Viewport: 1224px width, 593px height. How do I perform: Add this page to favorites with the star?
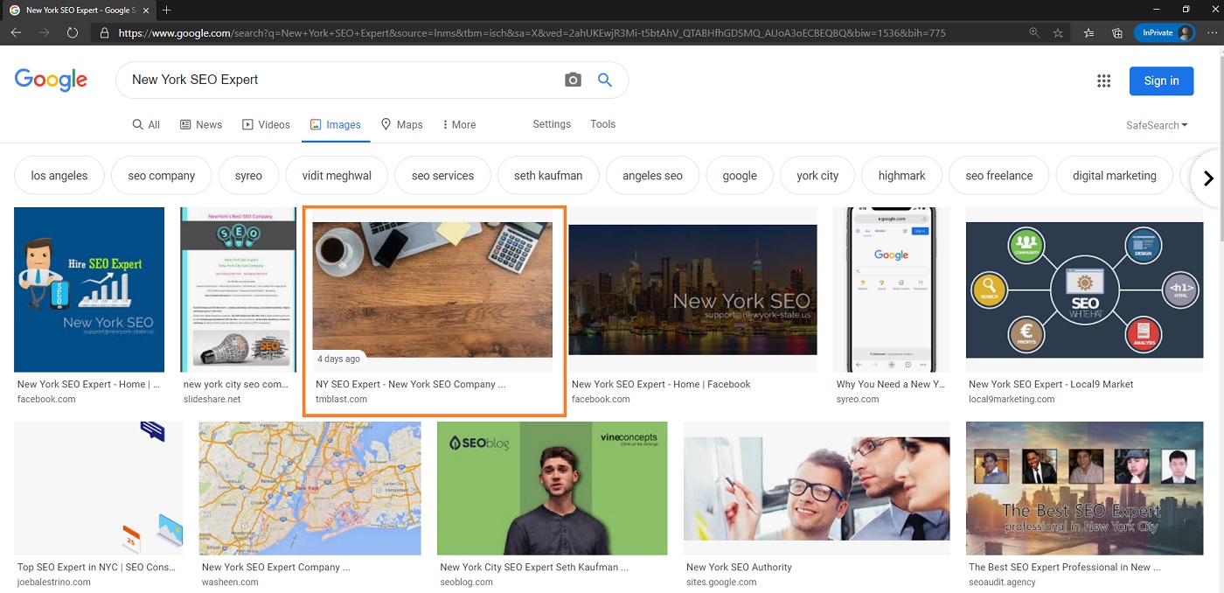coord(1058,33)
